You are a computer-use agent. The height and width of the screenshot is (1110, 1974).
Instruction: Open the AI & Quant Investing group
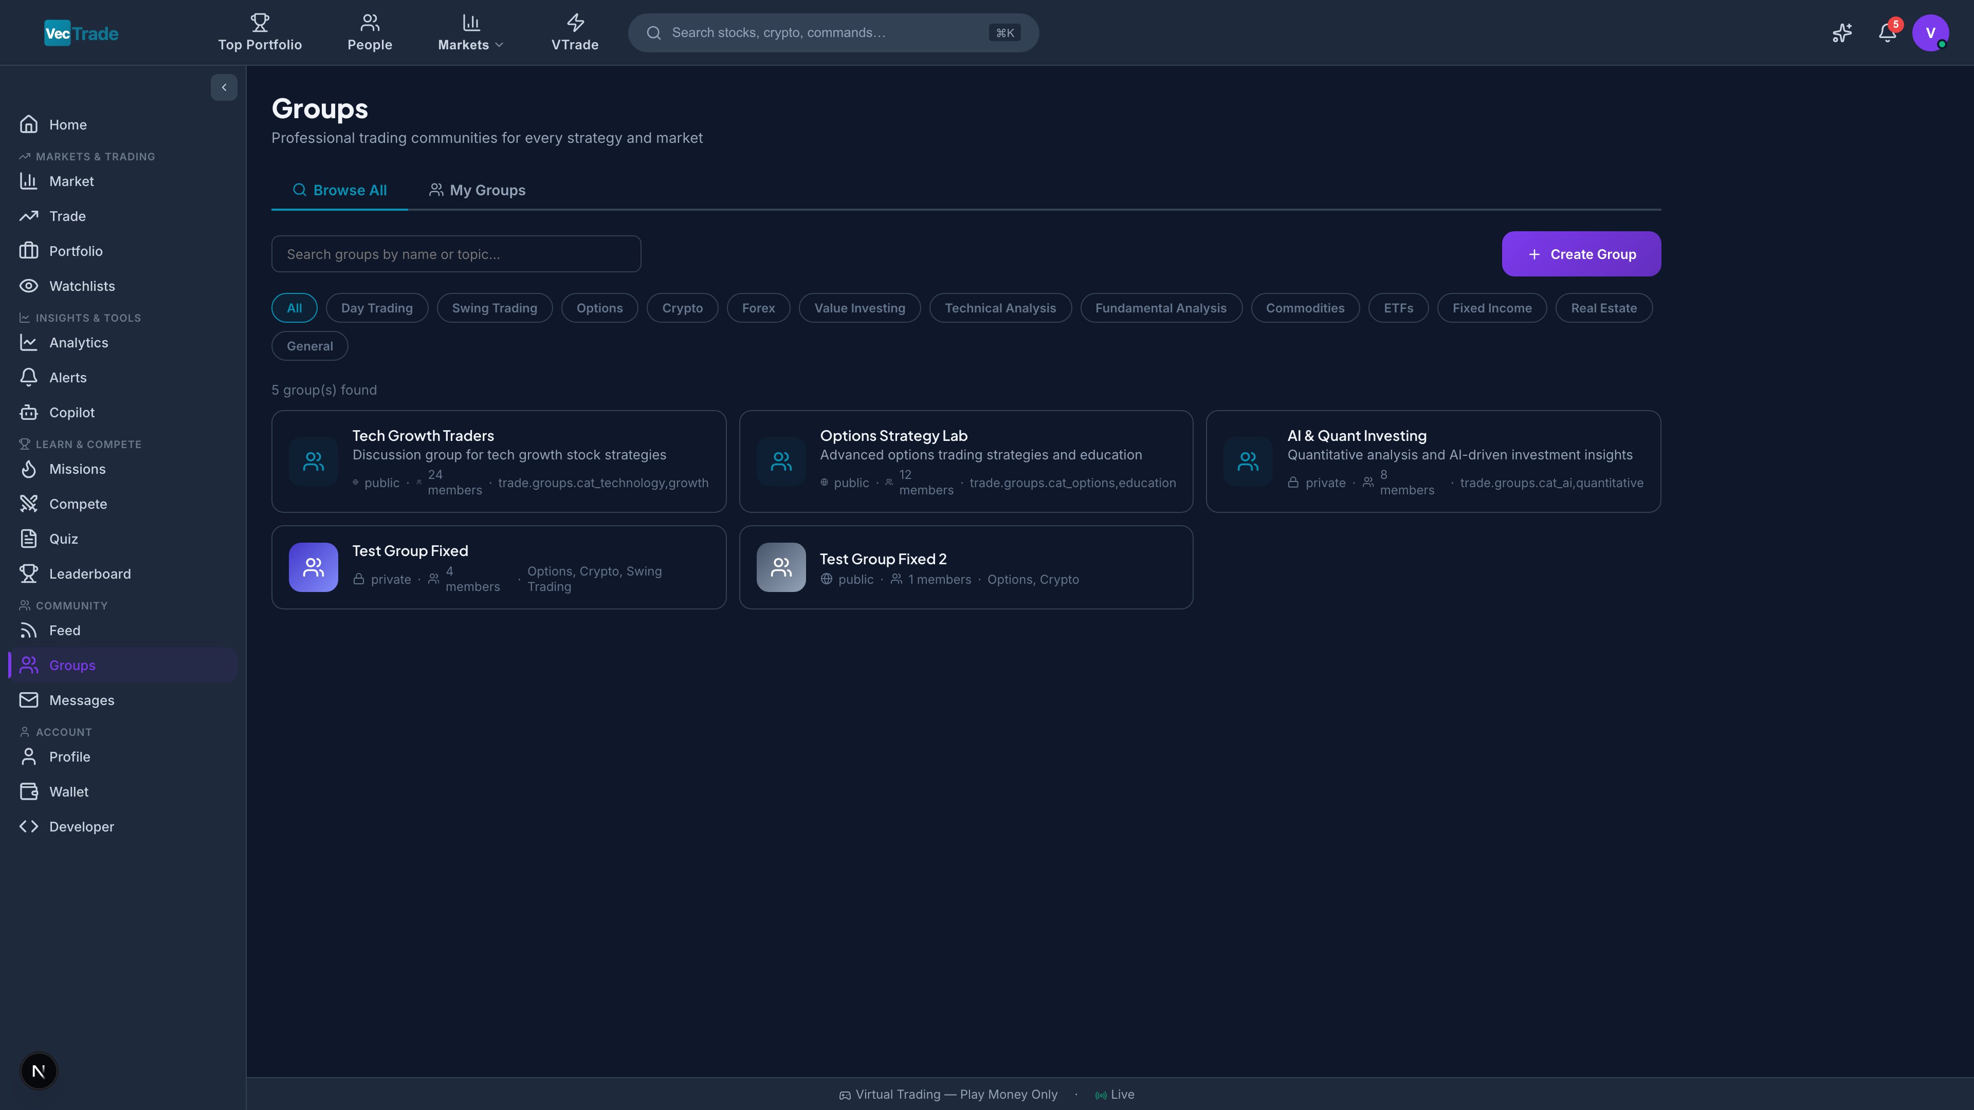point(1433,461)
